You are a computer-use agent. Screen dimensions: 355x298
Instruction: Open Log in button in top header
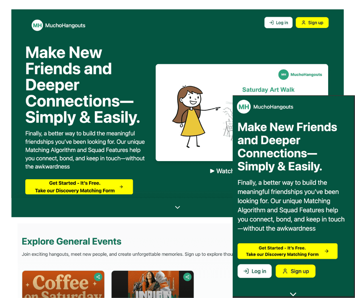coord(278,23)
